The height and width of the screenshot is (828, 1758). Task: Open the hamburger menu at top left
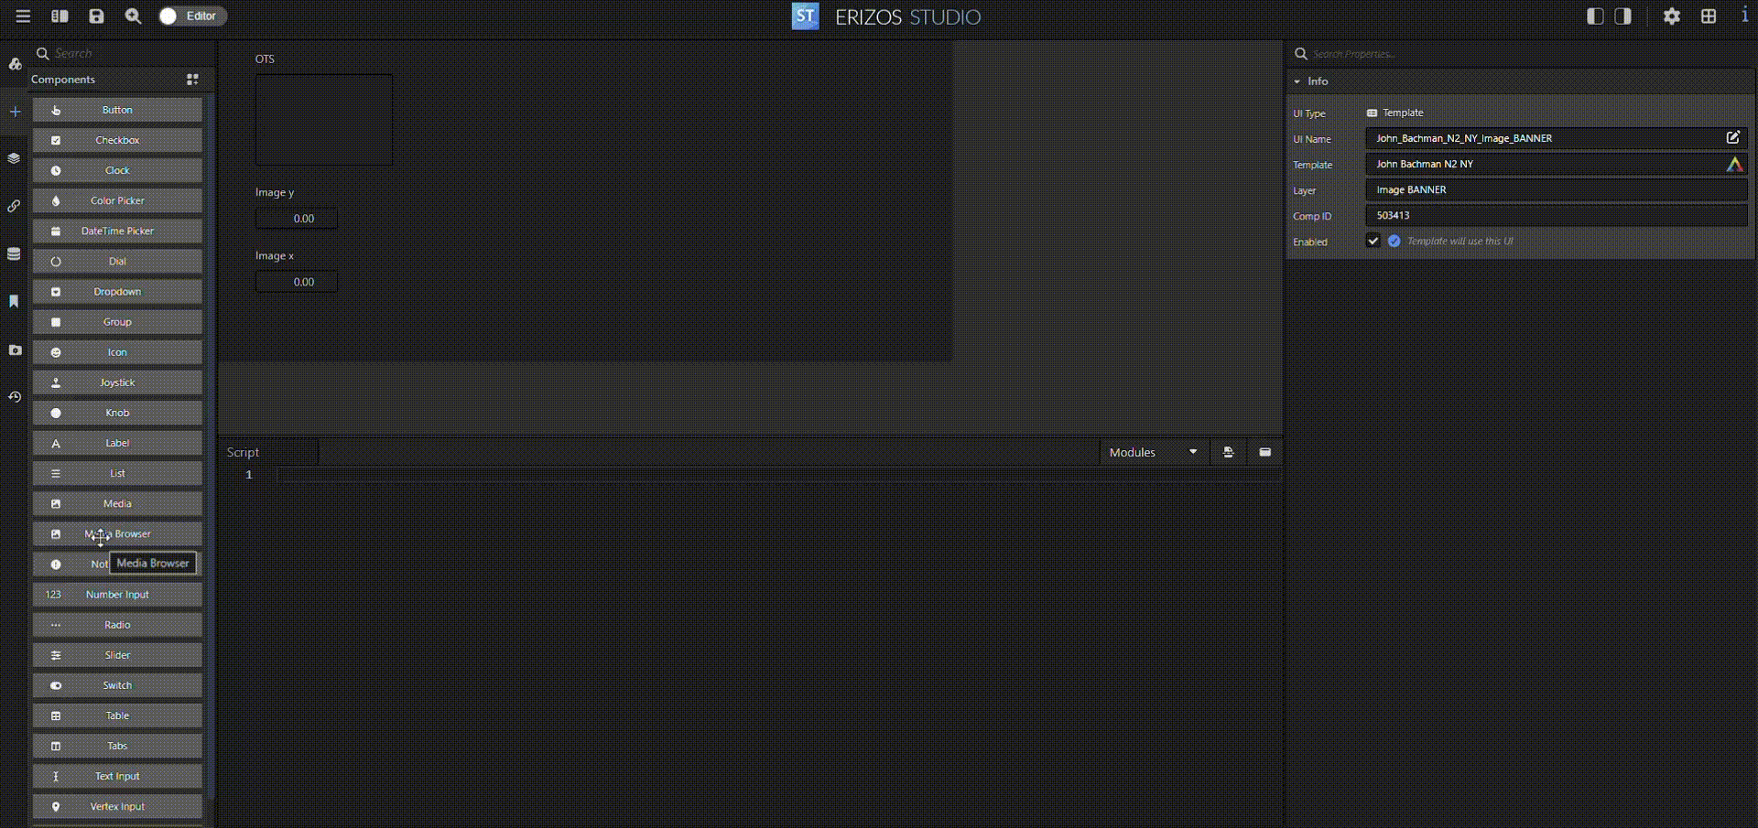click(23, 16)
